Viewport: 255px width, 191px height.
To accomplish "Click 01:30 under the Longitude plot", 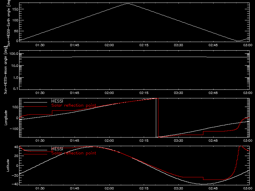I will 40,141.
